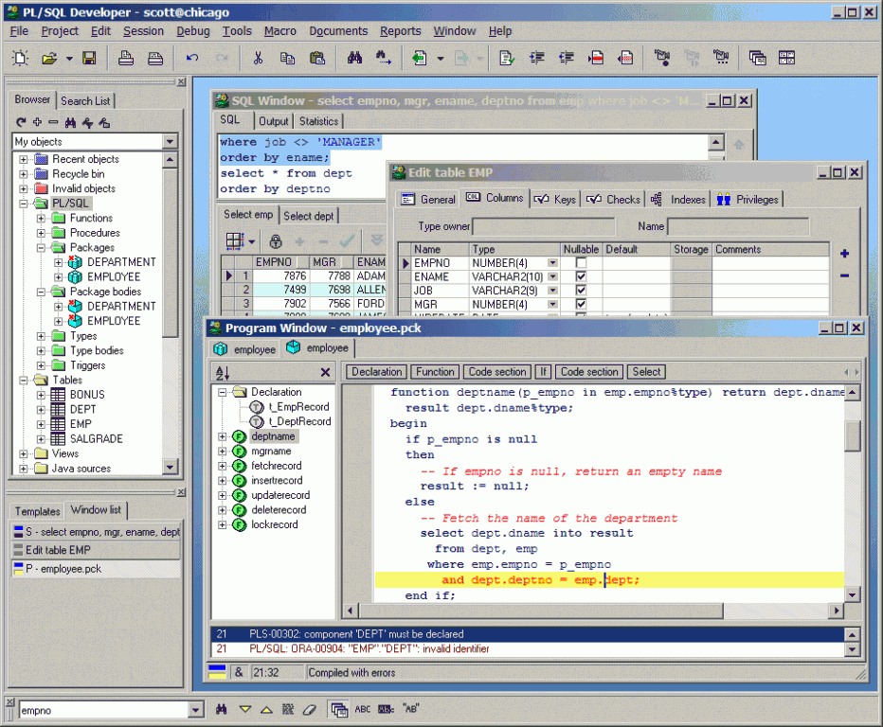Open the Debug menu
The width and height of the screenshot is (883, 727).
(x=192, y=31)
